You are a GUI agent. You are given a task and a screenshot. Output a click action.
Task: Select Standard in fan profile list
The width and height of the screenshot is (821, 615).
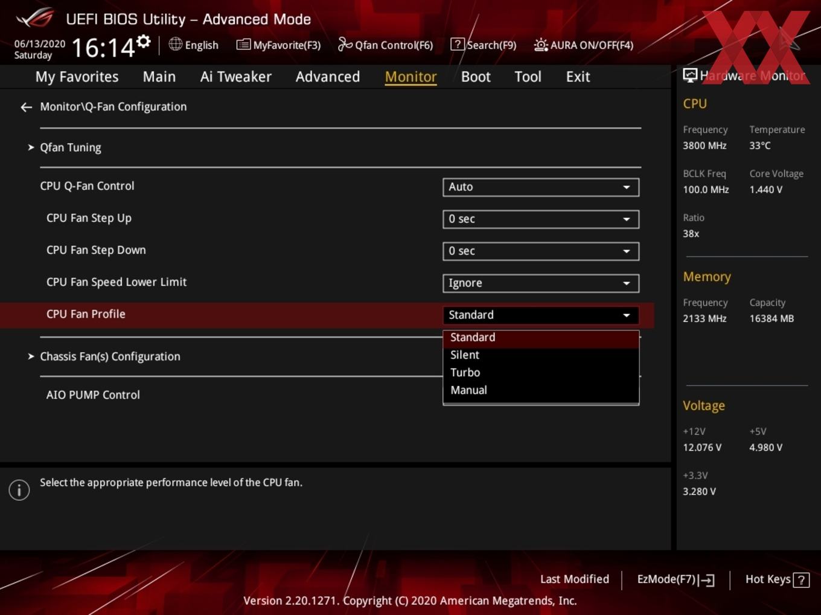541,338
